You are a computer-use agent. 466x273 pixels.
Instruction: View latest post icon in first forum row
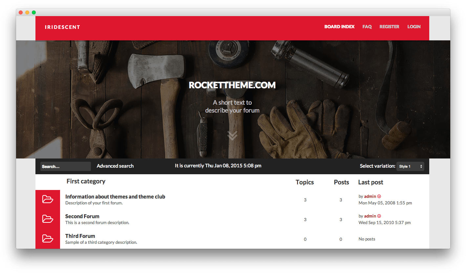[x=379, y=197]
